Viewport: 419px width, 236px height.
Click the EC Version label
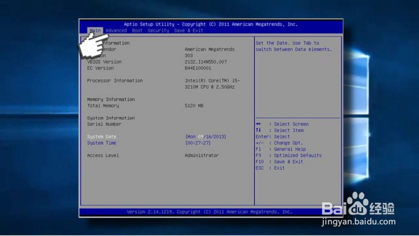tap(100, 68)
